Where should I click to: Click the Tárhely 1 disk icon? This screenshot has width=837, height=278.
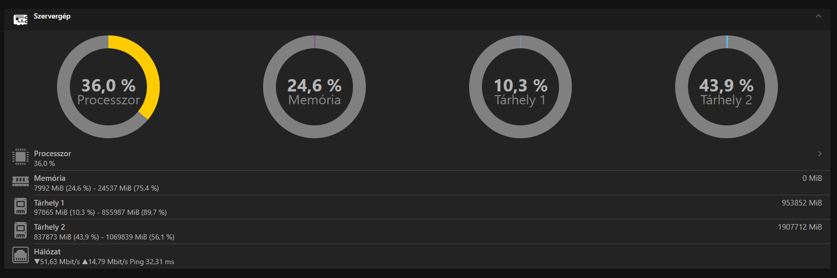21,206
